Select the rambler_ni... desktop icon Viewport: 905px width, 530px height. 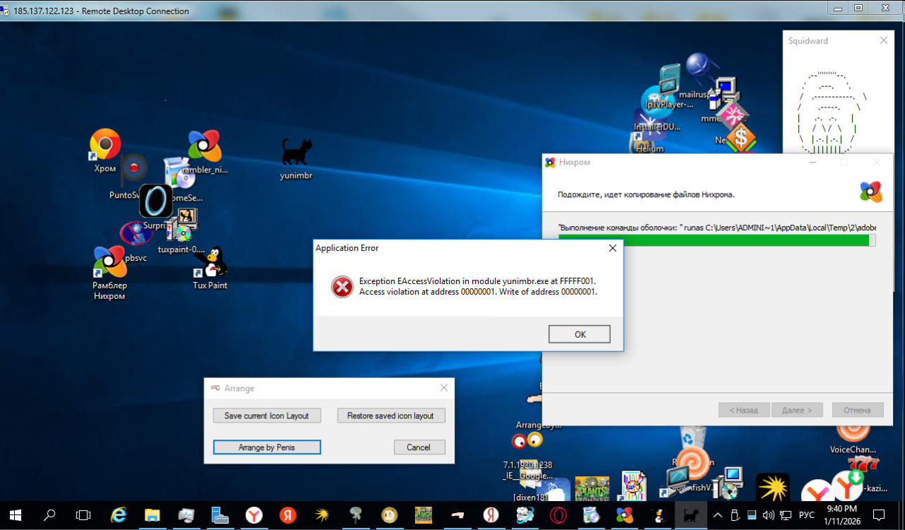click(205, 152)
